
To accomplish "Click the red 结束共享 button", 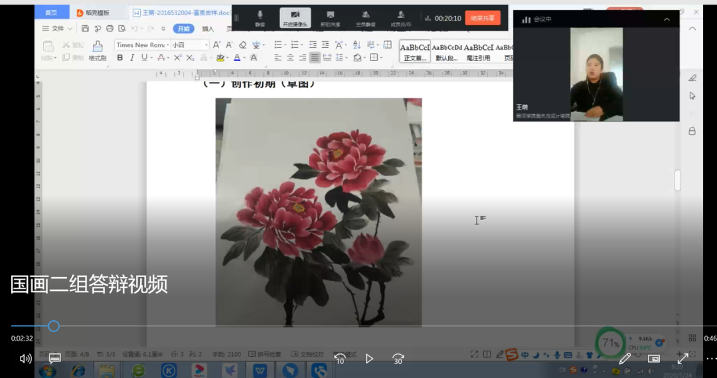I will 483,18.
